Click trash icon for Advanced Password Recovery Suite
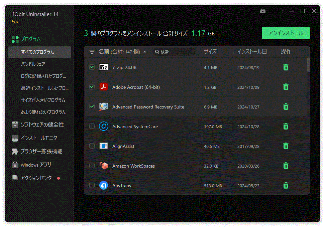The height and width of the screenshot is (227, 325). (286, 106)
